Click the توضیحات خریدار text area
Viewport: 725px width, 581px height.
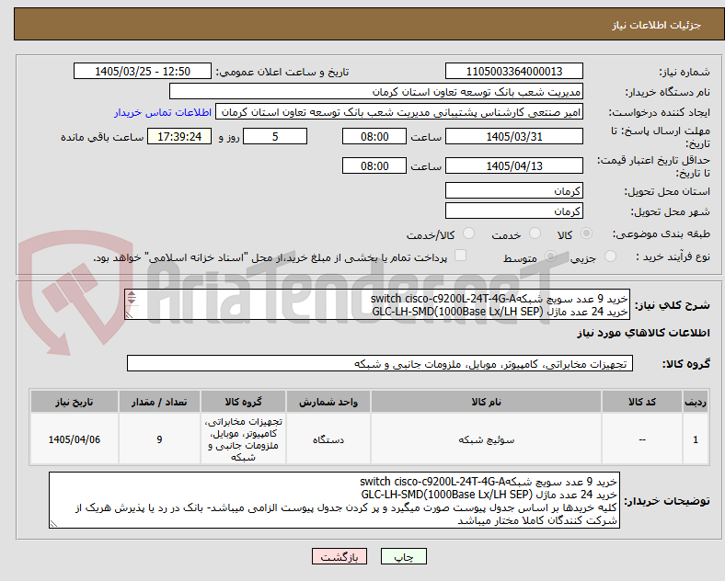point(334,500)
